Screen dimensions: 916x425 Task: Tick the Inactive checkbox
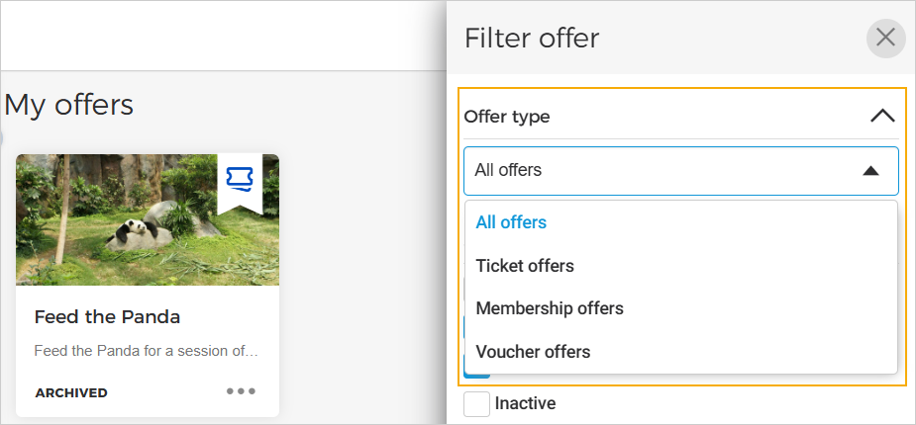point(477,404)
